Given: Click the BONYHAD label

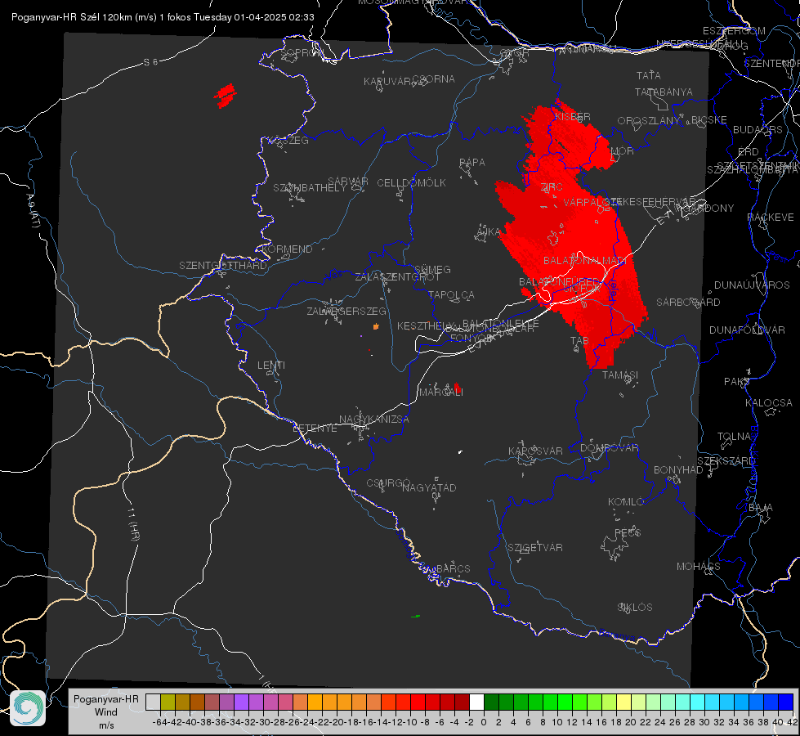Looking at the screenshot, I should point(678,470).
